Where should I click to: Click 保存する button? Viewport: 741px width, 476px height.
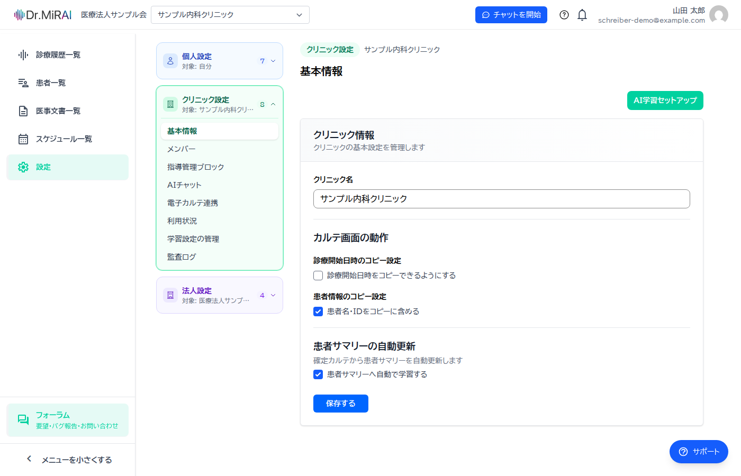341,404
